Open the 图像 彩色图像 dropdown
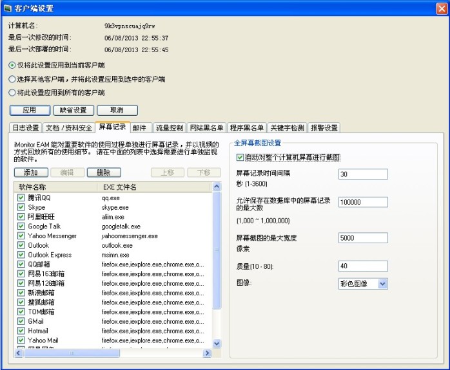450x370 pixels. (x=363, y=284)
